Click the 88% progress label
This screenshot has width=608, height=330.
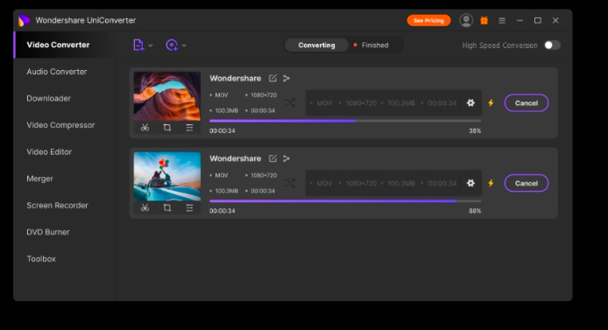pos(475,211)
